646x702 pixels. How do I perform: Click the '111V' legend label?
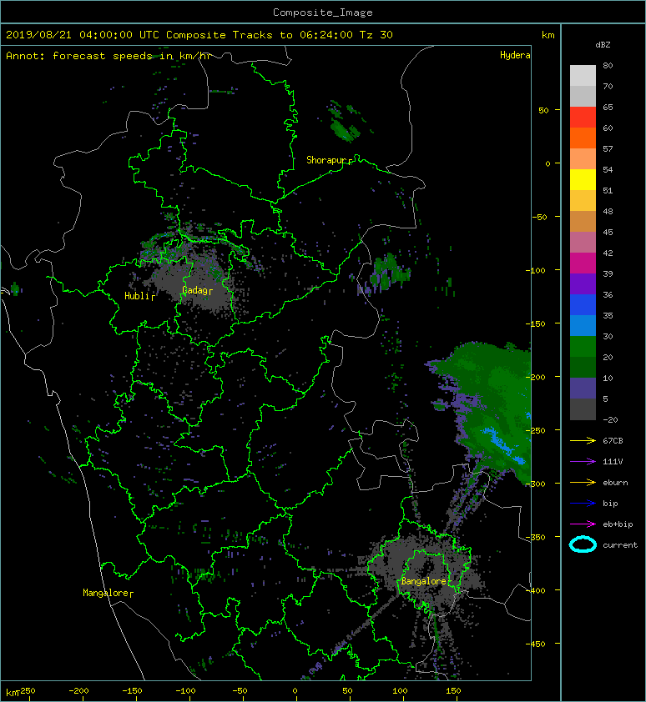click(x=613, y=462)
